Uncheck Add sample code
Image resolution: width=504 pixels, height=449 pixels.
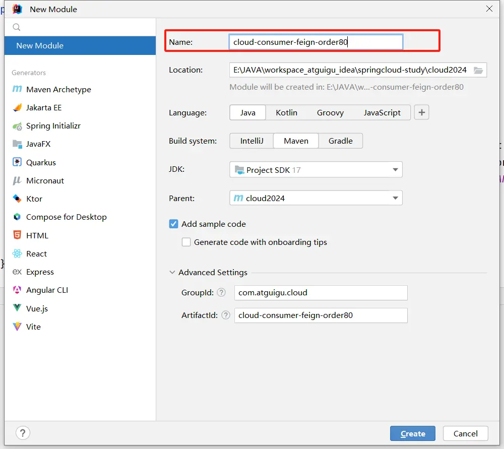pyautogui.click(x=173, y=224)
